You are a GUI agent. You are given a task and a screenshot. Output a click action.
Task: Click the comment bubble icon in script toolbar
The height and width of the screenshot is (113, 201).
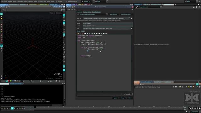coord(104,34)
